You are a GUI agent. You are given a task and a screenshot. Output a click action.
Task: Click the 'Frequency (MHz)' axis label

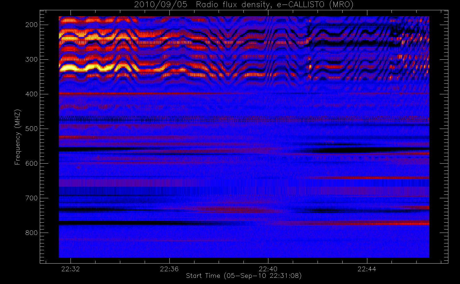tap(18, 137)
